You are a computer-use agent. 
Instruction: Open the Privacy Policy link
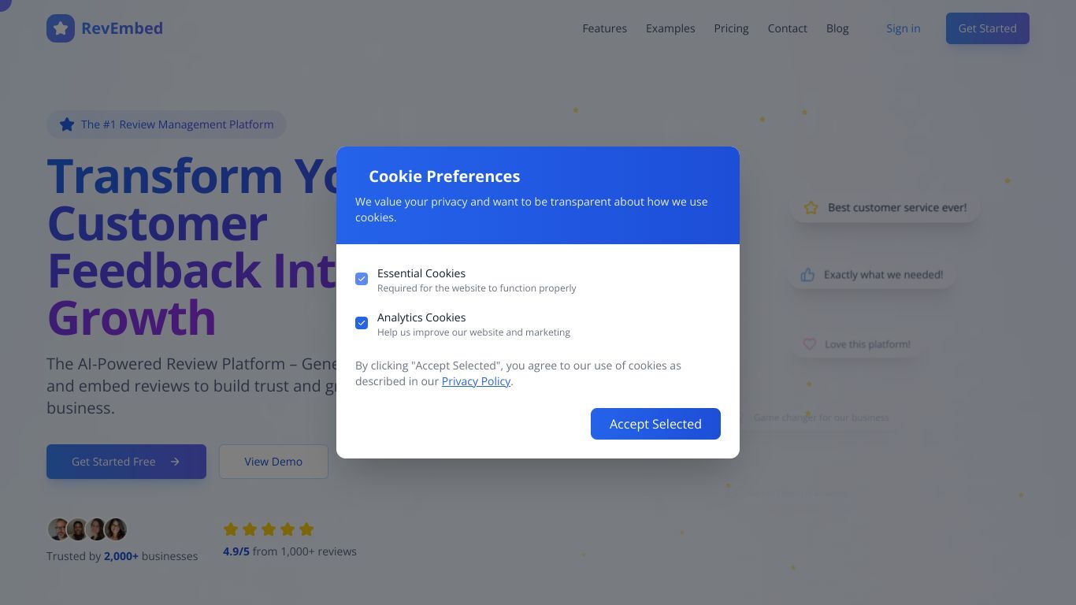tap(476, 381)
